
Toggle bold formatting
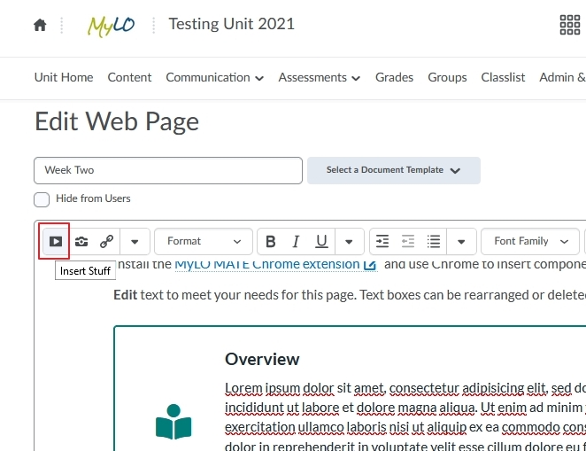(271, 241)
